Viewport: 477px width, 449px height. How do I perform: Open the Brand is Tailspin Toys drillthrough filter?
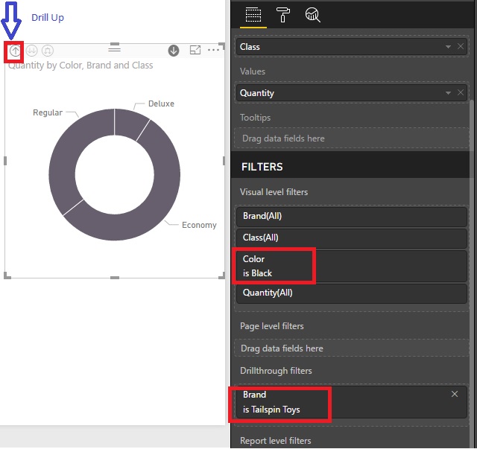coord(352,402)
